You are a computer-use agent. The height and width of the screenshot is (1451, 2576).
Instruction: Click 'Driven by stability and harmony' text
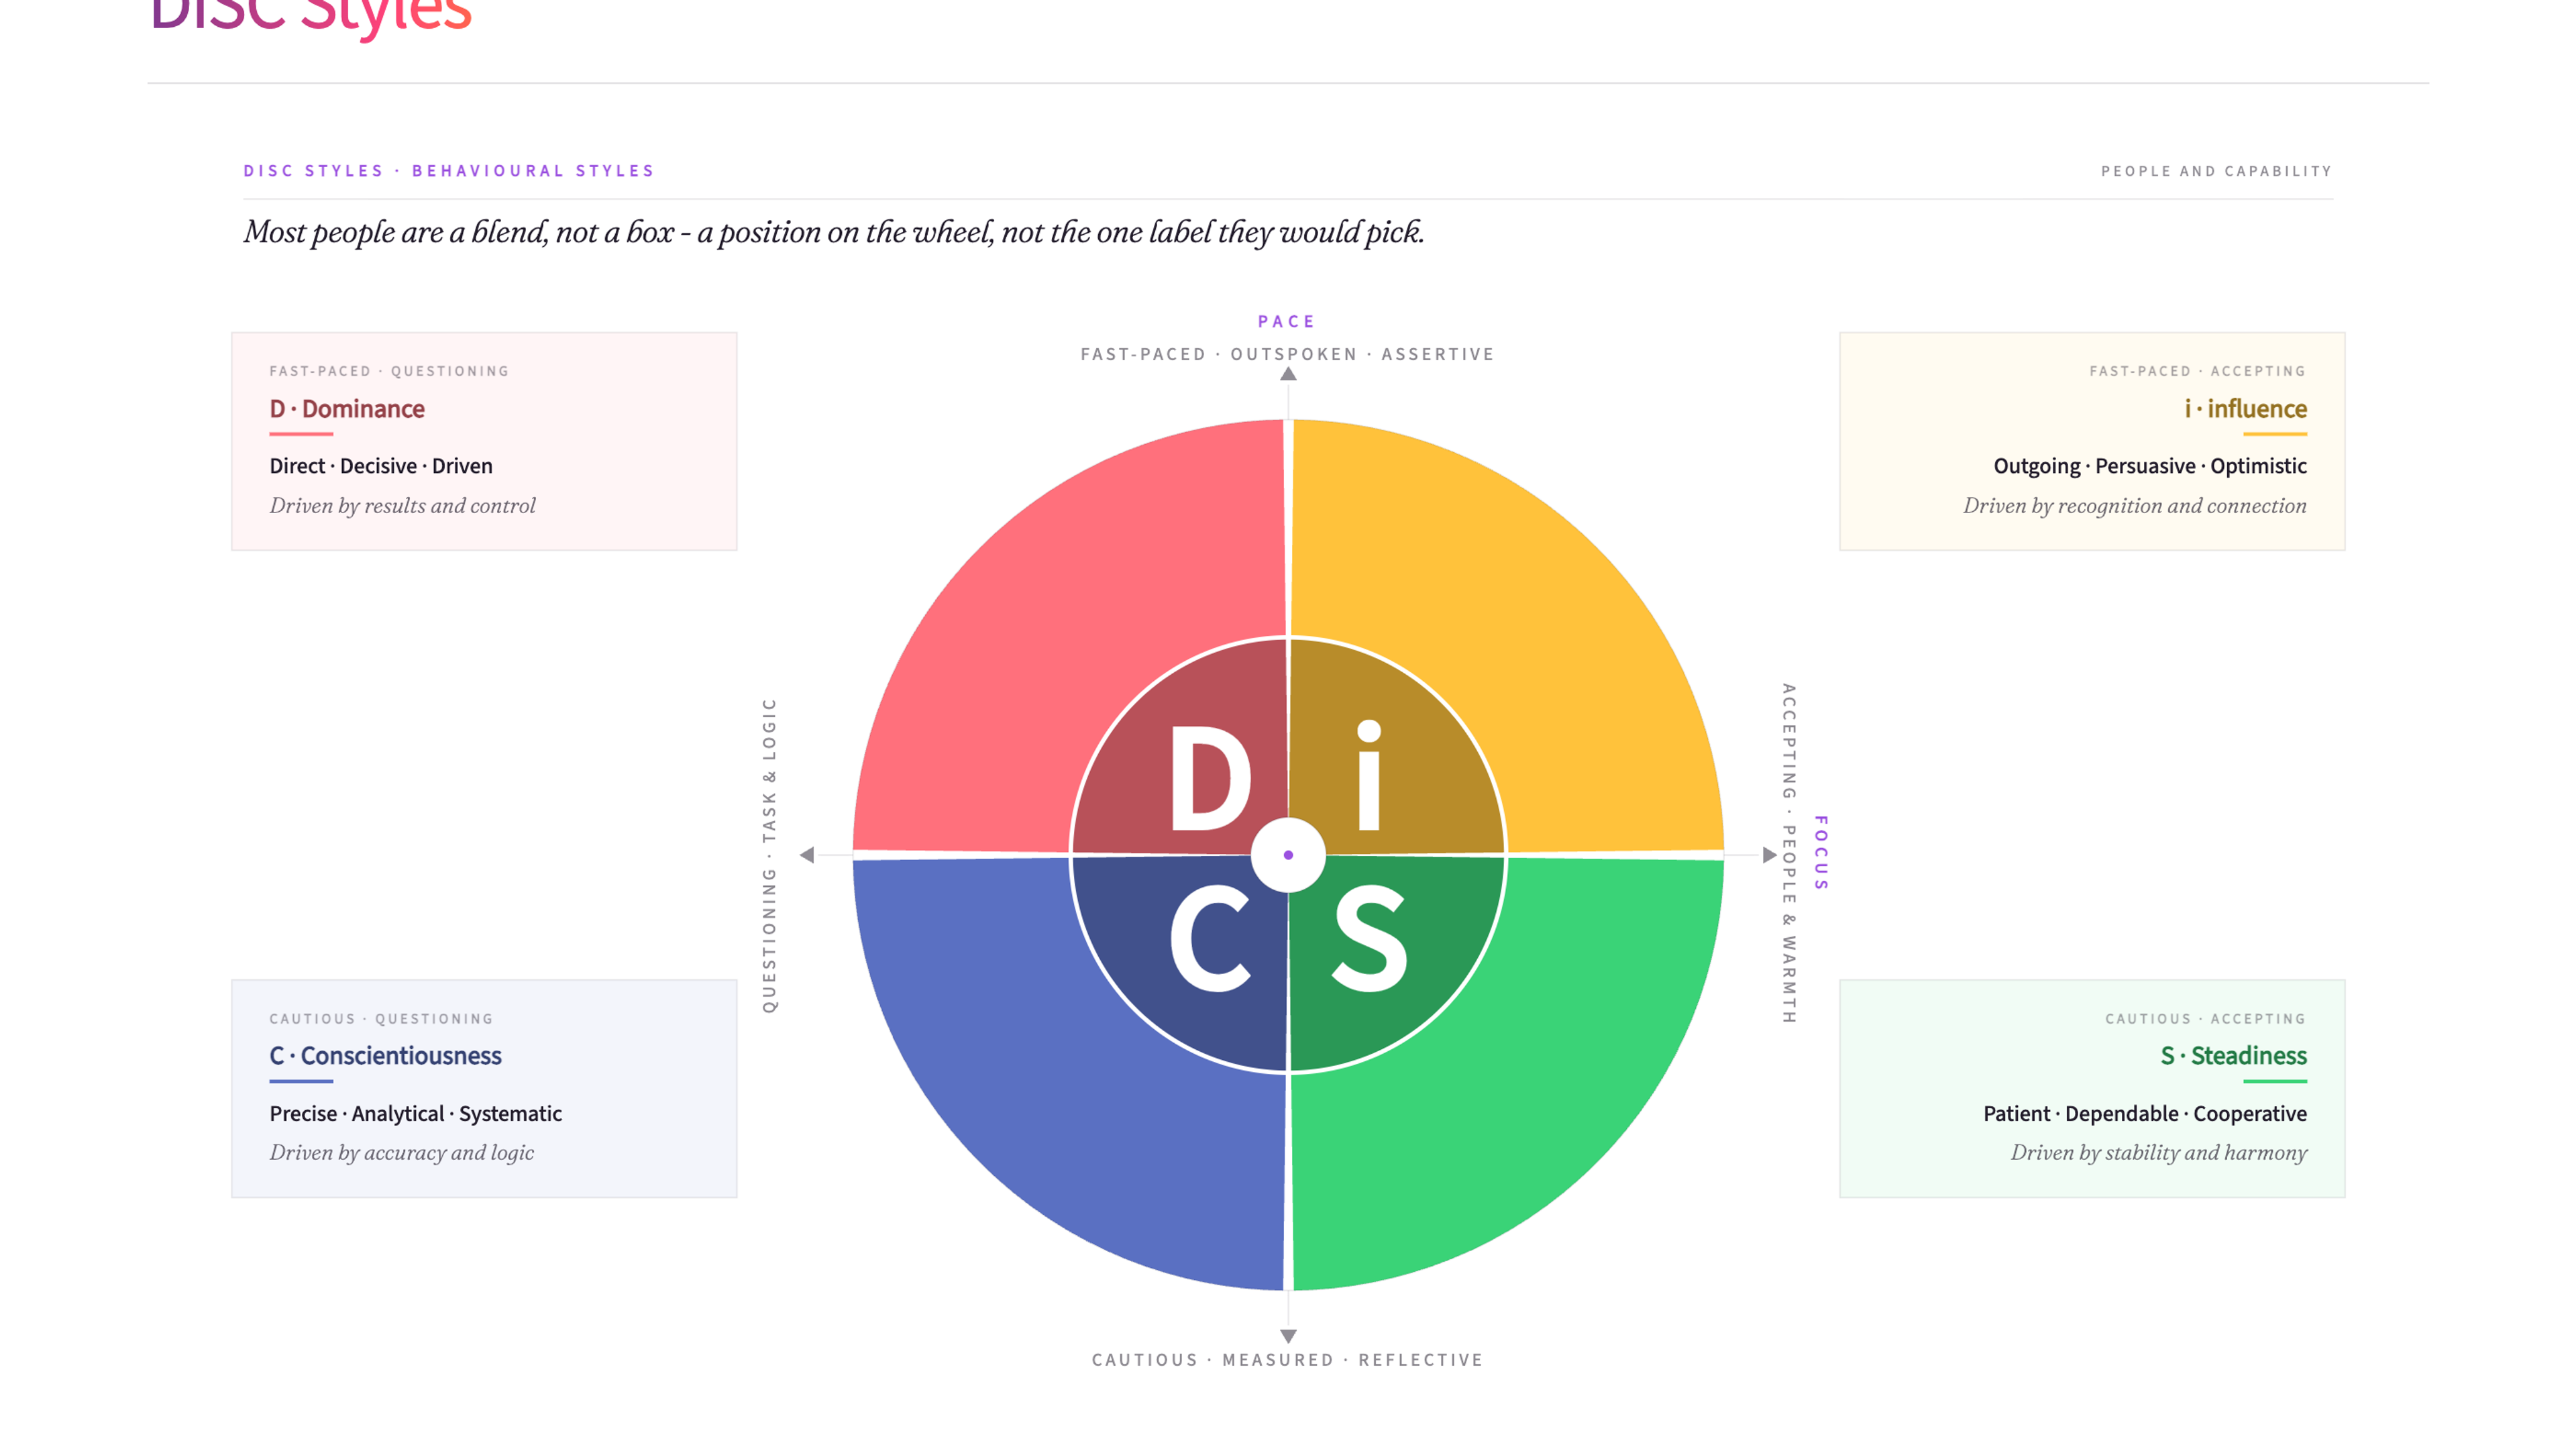click(2159, 1153)
